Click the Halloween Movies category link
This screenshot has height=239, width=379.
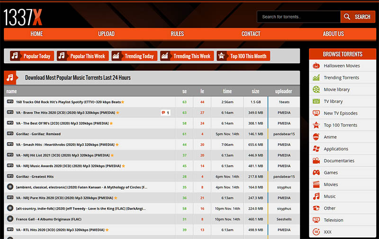pos(342,65)
